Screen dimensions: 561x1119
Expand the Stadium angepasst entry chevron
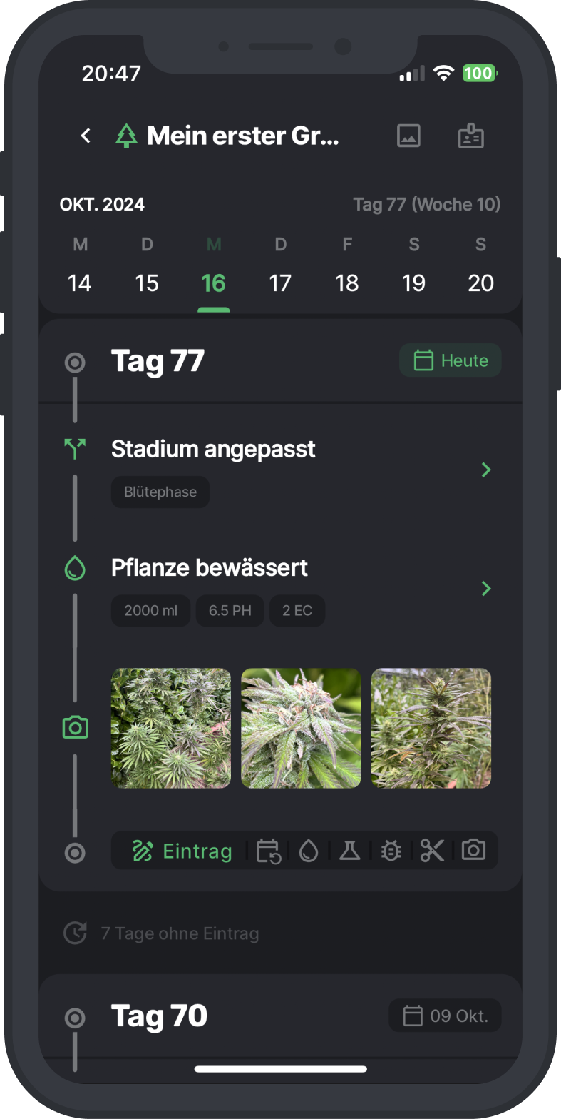click(486, 470)
